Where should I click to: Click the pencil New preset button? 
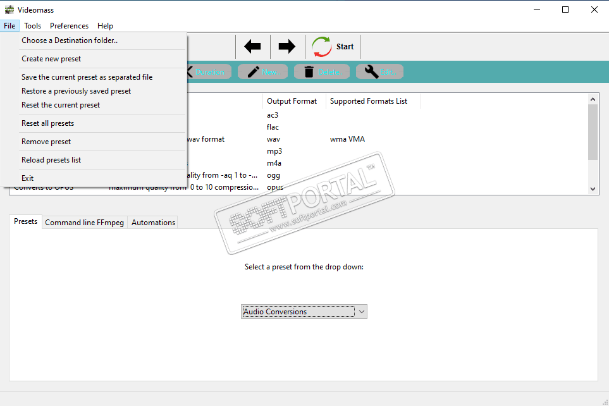tap(262, 72)
